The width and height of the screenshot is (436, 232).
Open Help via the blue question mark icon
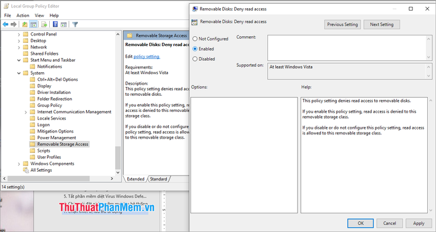click(x=55, y=24)
